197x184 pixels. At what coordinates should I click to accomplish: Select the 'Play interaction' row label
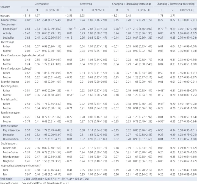click(12, 130)
